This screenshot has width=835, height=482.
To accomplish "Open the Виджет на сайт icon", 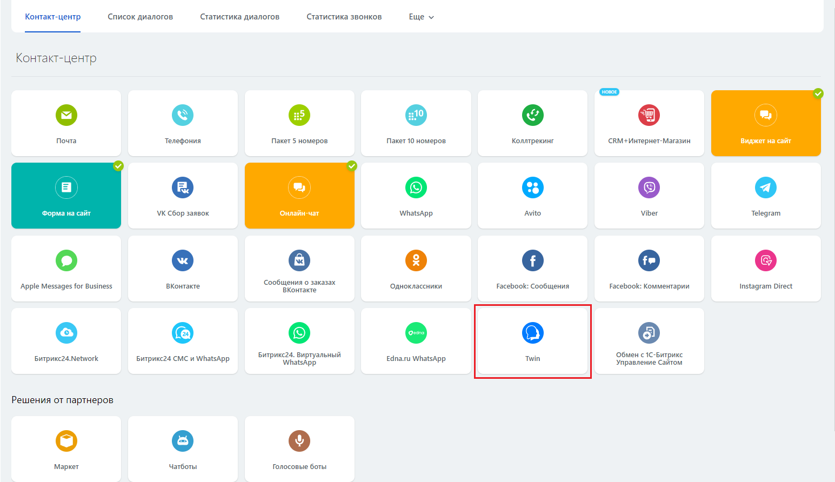I will [766, 115].
